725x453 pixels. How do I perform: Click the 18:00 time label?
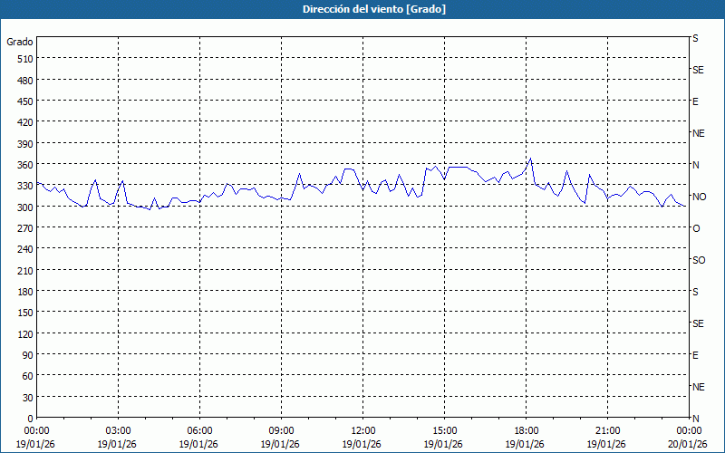(x=526, y=430)
